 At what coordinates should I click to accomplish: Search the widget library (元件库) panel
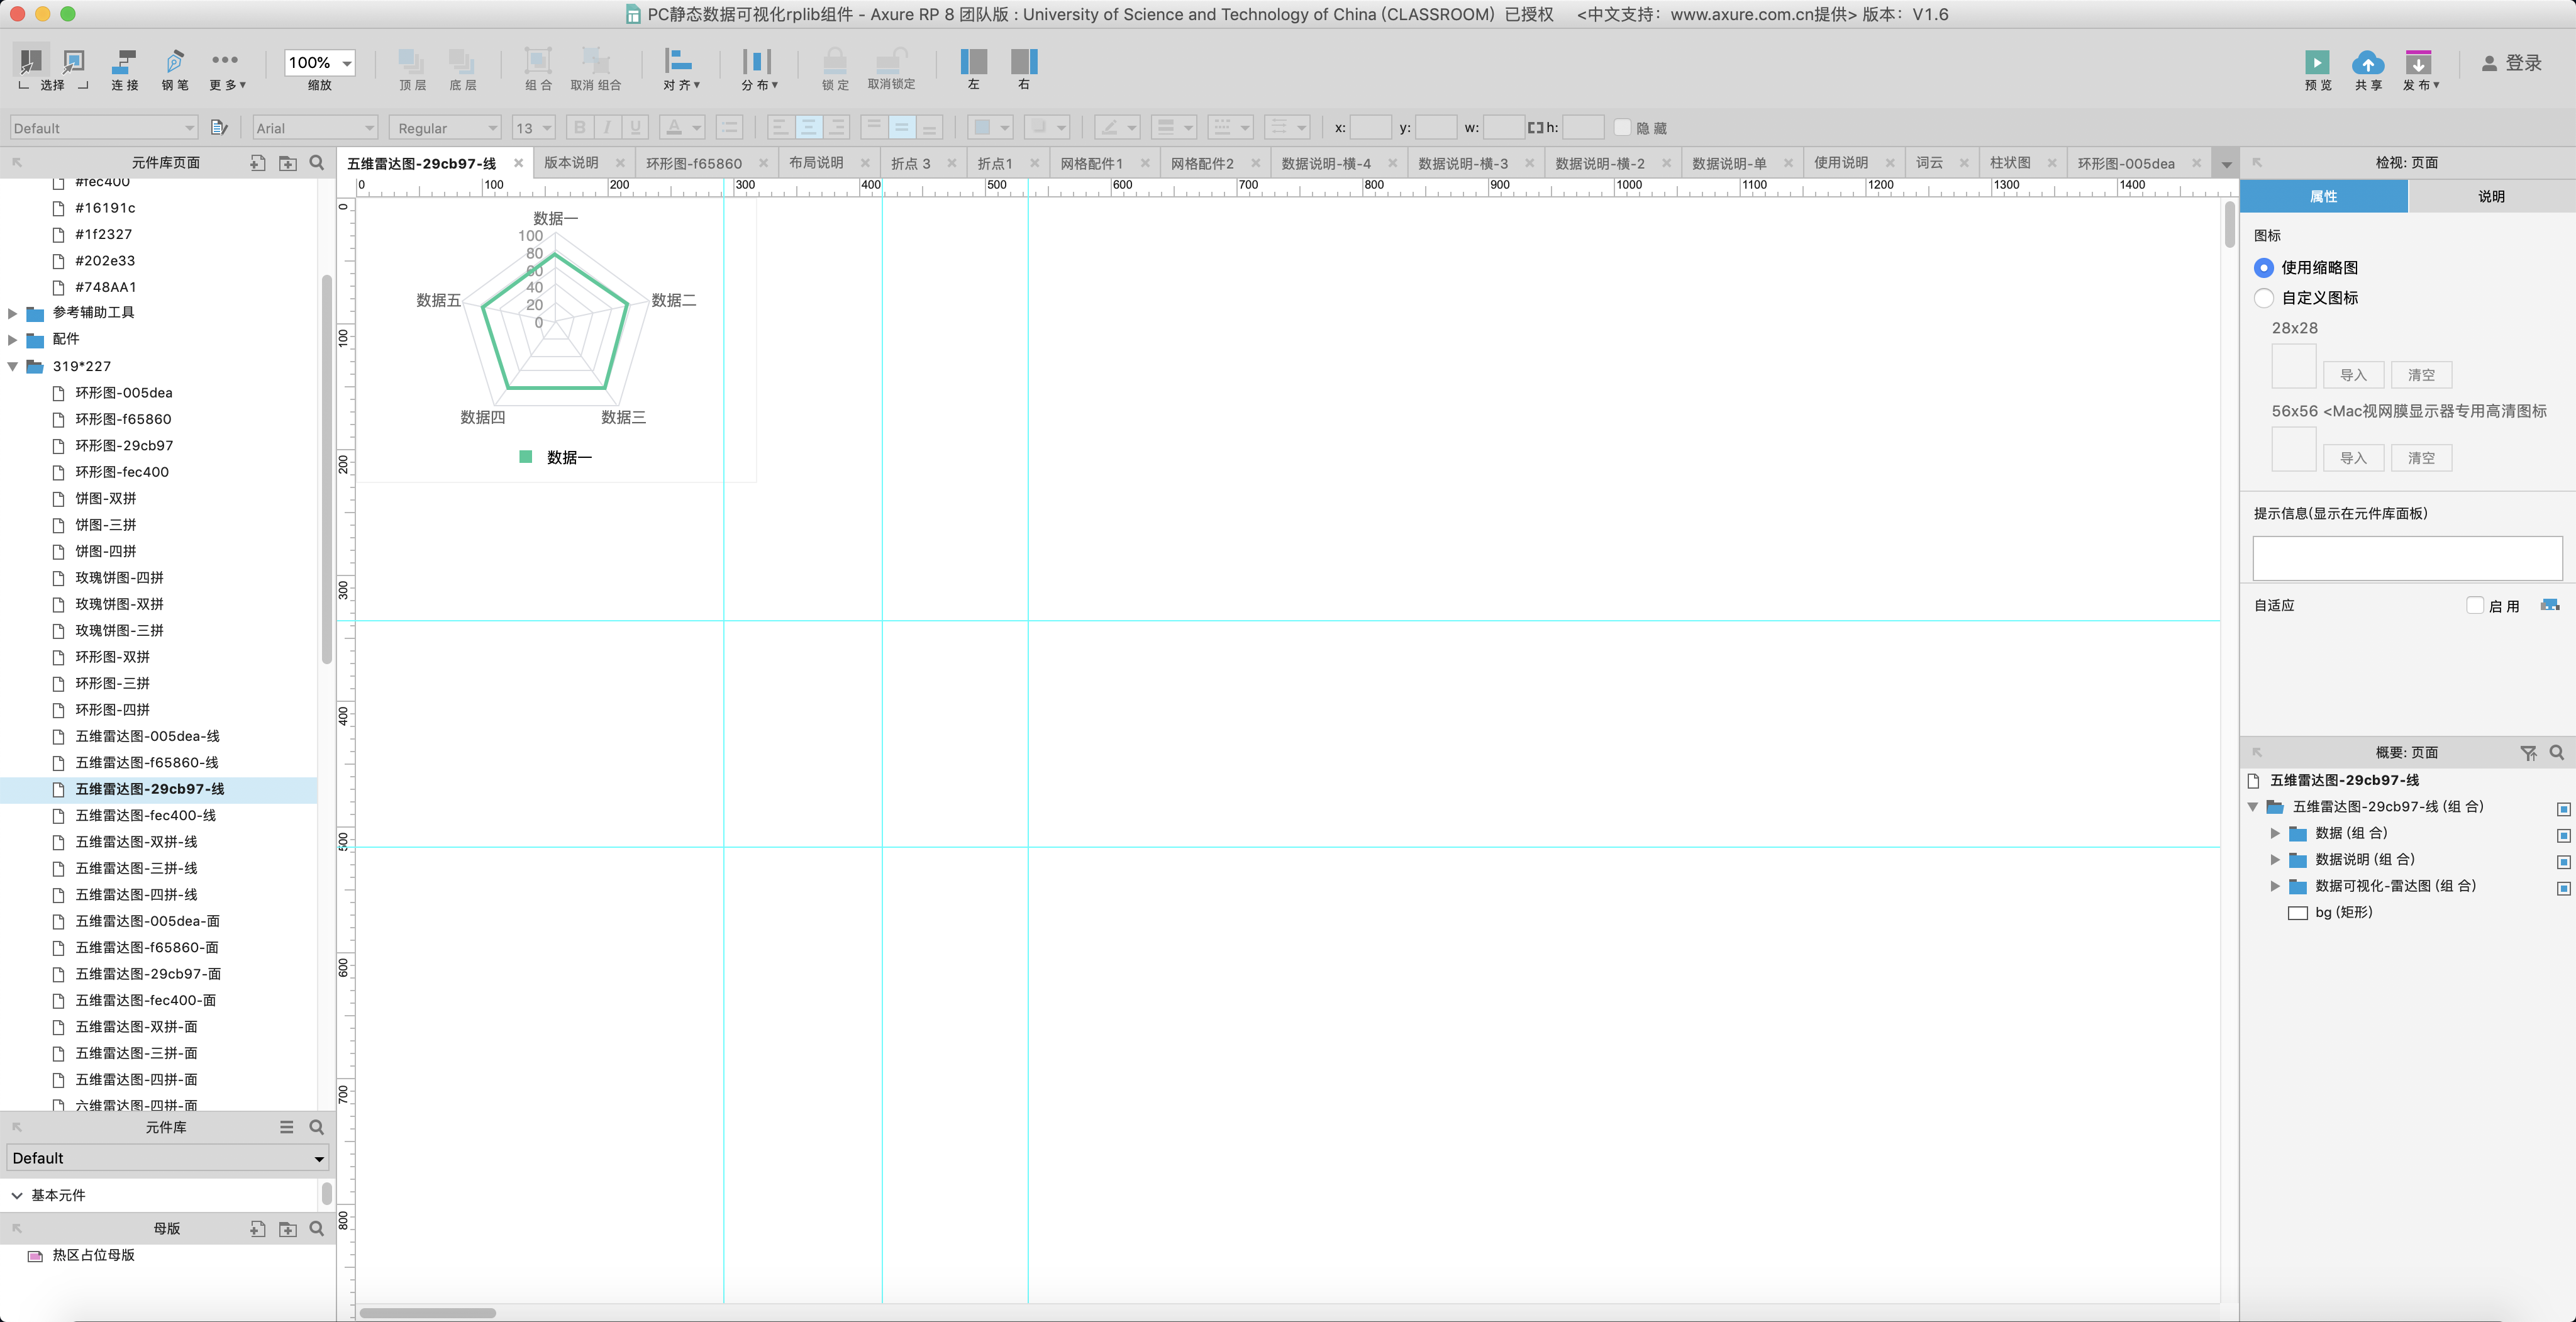[317, 1127]
